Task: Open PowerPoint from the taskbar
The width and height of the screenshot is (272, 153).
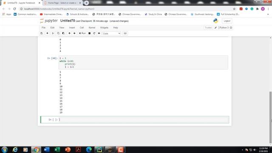Action: point(68,150)
